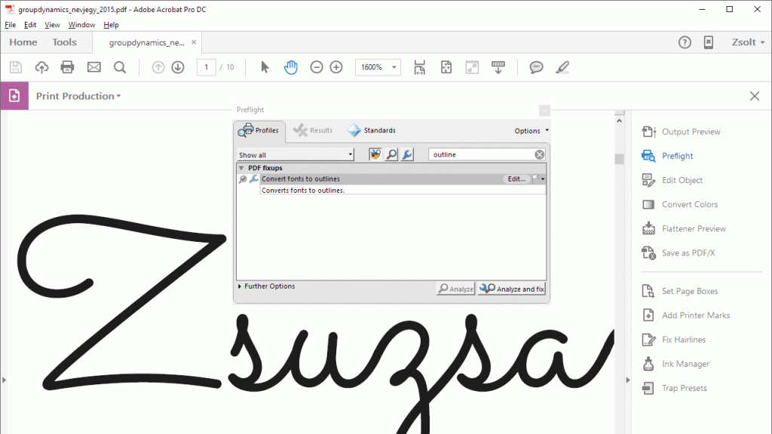This screenshot has width=772, height=434.
Task: Open the Fix Hairlines tool
Action: click(683, 340)
